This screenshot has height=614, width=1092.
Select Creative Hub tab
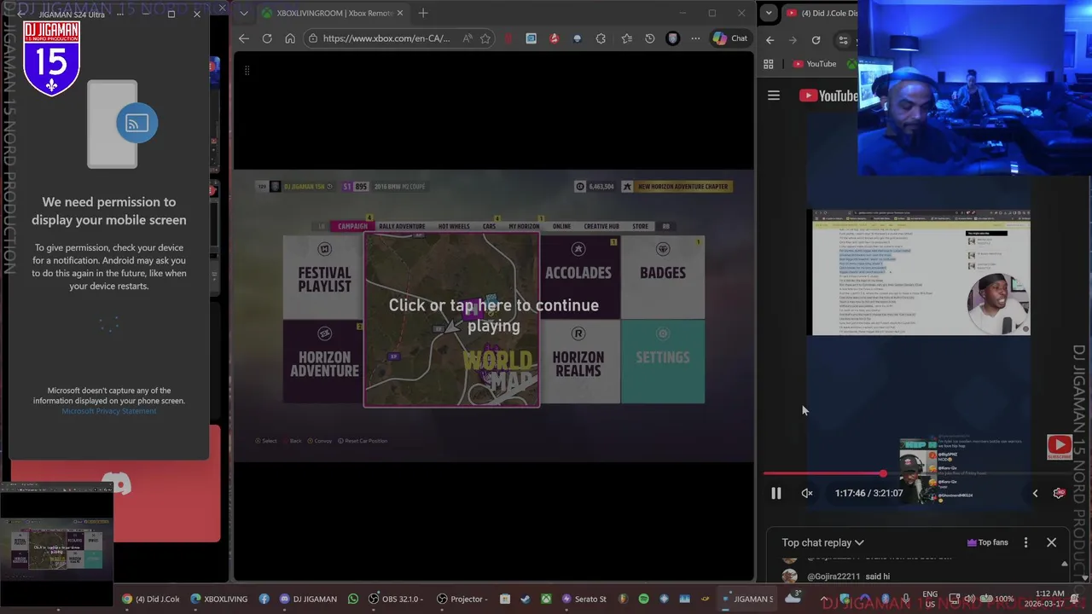coord(601,226)
